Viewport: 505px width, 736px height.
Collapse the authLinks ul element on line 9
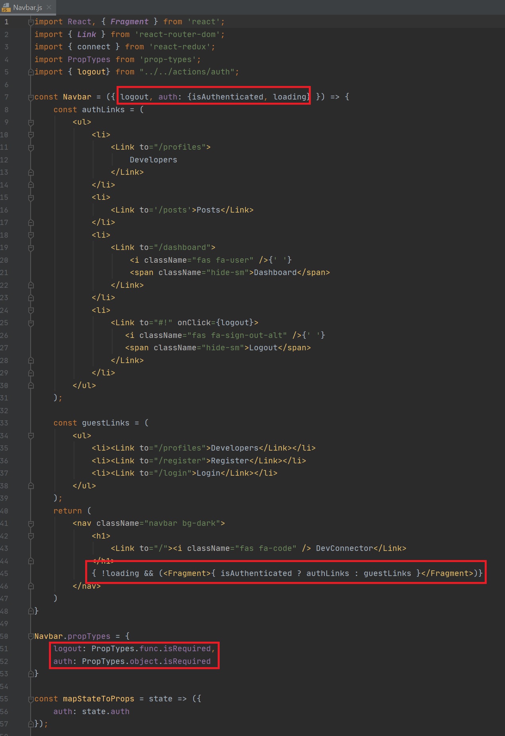pyautogui.click(x=31, y=123)
